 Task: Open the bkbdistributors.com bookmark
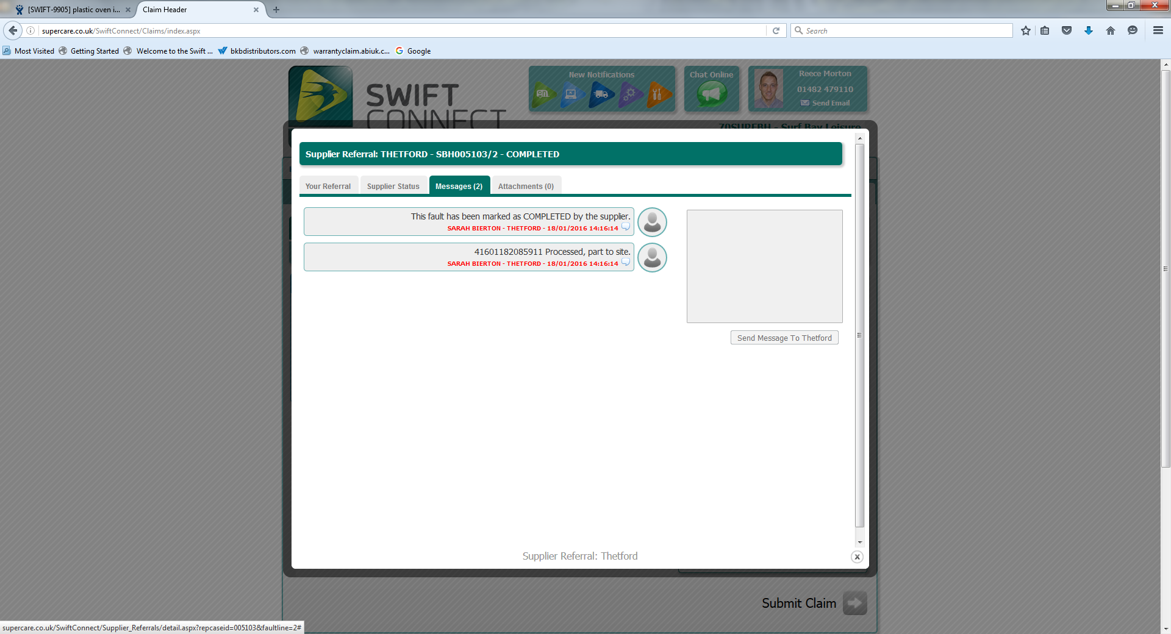(x=257, y=51)
